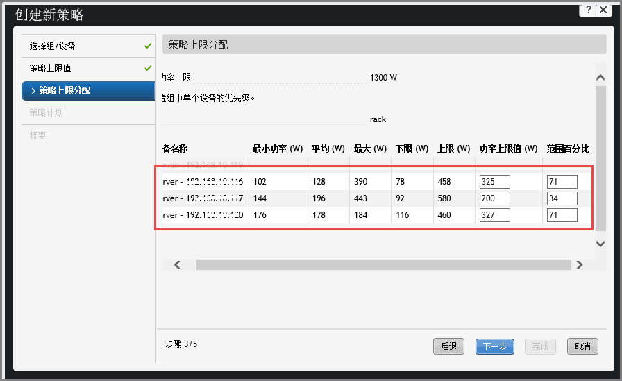The height and width of the screenshot is (381, 622).
Task: Click the power cap field showing 200
Action: coord(495,198)
